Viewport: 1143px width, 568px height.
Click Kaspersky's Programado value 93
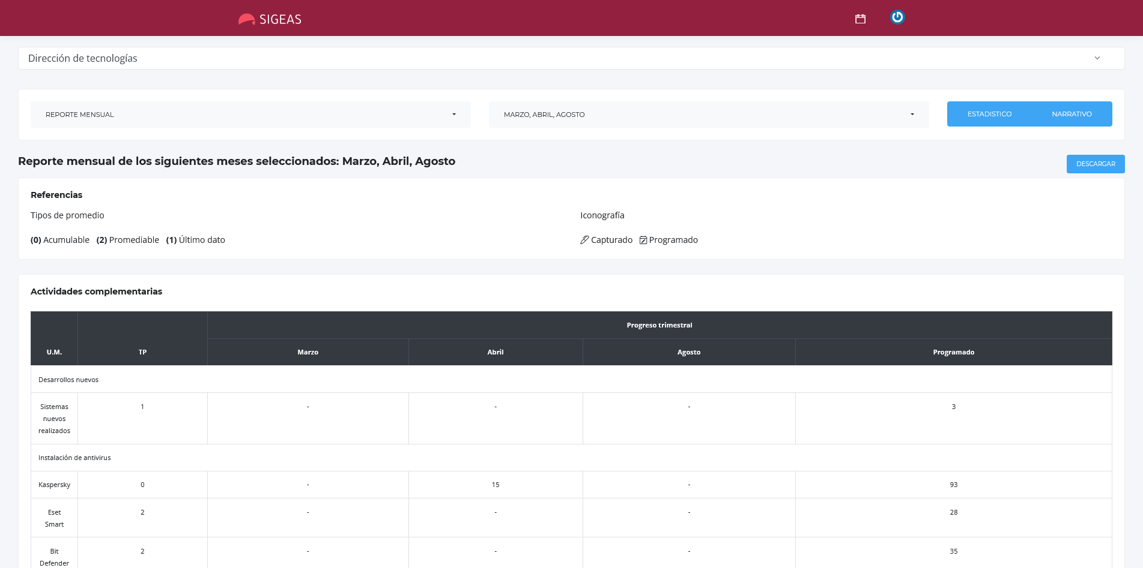(x=953, y=485)
